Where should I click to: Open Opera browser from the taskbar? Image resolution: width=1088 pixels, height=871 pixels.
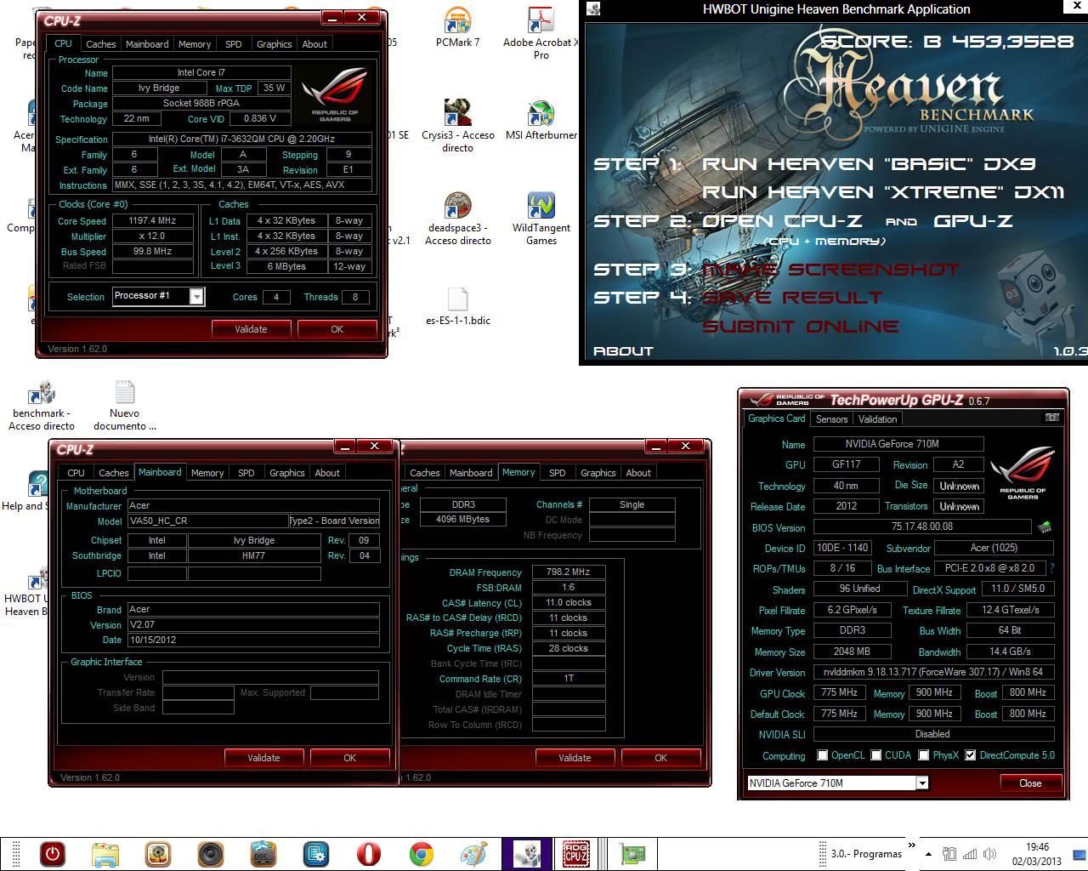tap(369, 854)
